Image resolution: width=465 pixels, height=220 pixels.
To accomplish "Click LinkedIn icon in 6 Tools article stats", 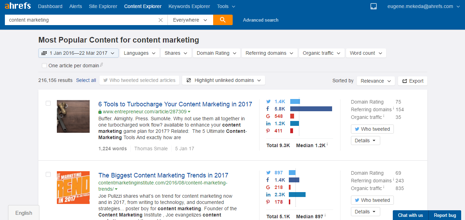I will [x=268, y=123].
